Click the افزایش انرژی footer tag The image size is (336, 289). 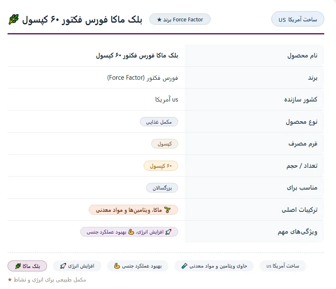pyautogui.click(x=77, y=266)
